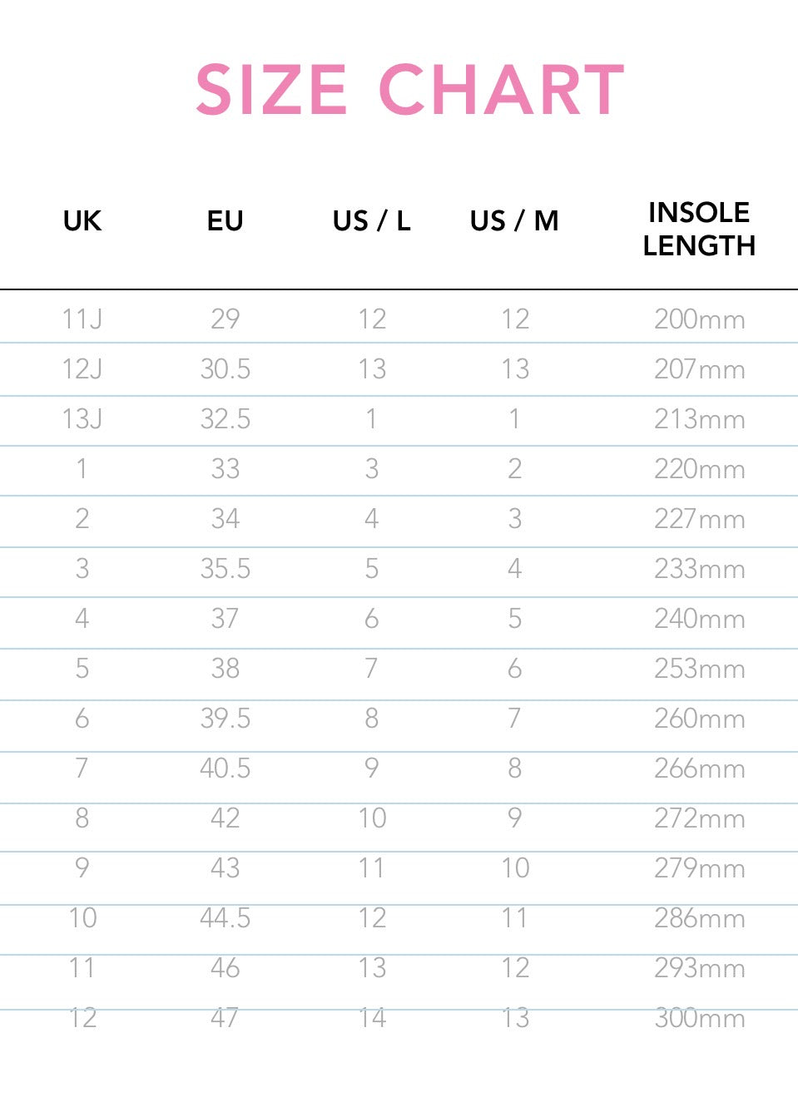
Task: Click the 300mm insole length value
Action: tap(699, 1018)
